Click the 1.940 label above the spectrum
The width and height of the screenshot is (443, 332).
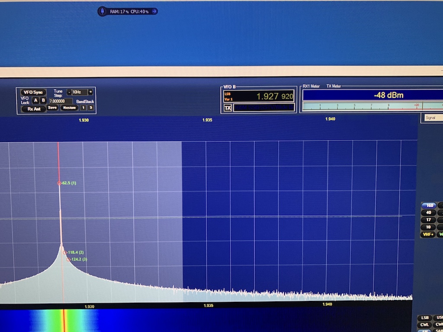pyautogui.click(x=330, y=119)
